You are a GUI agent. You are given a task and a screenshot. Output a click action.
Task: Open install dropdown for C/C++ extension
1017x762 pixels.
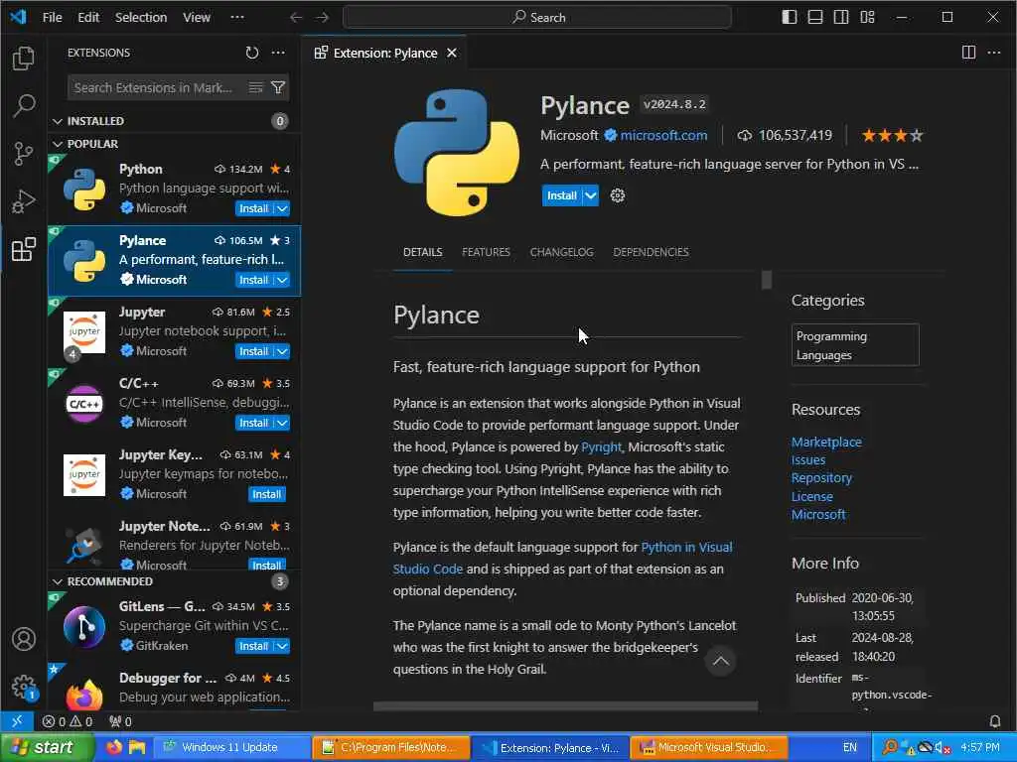pyautogui.click(x=281, y=423)
